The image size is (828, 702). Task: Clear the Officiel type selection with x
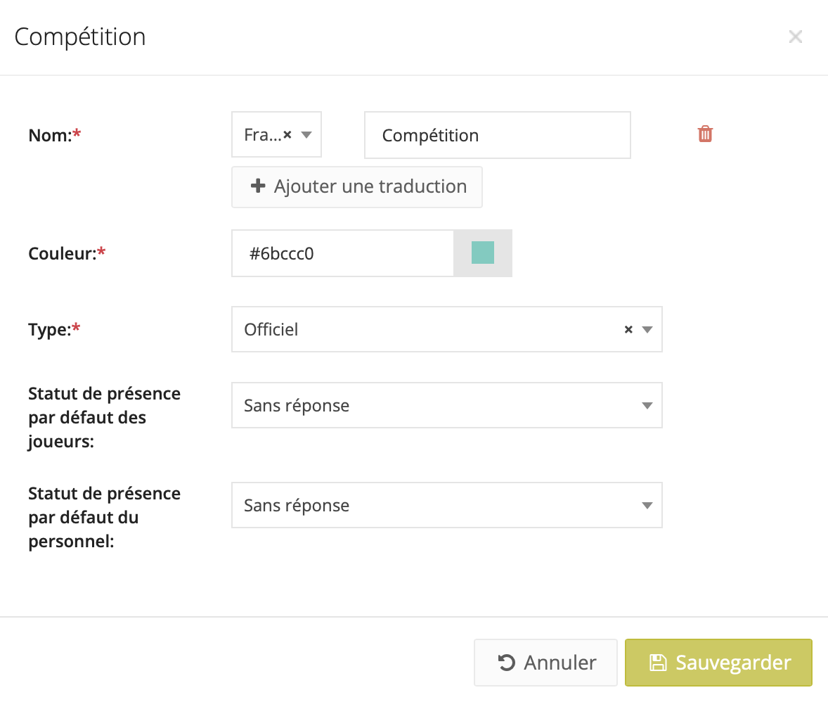pyautogui.click(x=628, y=329)
